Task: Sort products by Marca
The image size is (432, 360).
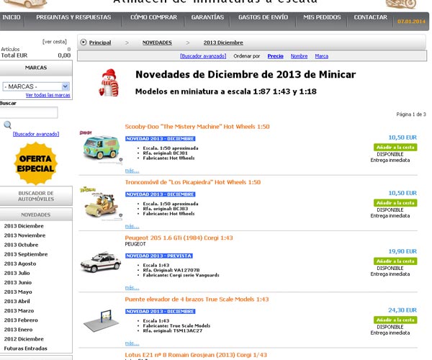Action: tap(322, 56)
